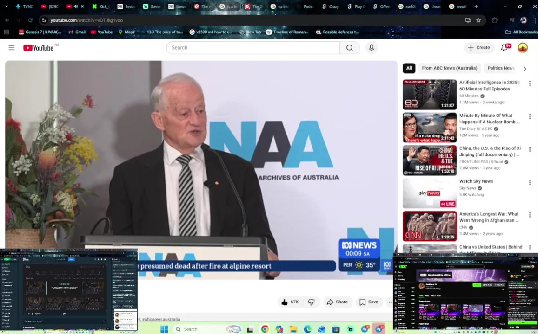The image size is (538, 334).
Task: Open Timeline of Roman bookmark
Action: 287,32
